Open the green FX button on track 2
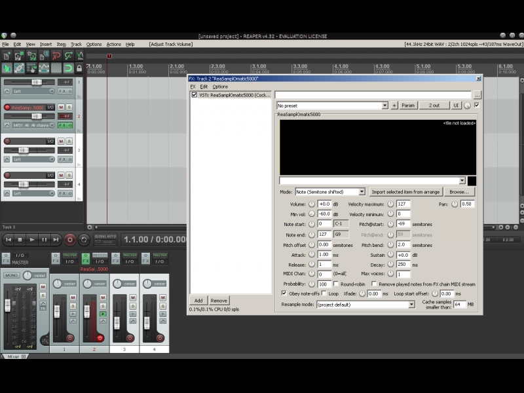The height and width of the screenshot is (393, 524). [64, 125]
